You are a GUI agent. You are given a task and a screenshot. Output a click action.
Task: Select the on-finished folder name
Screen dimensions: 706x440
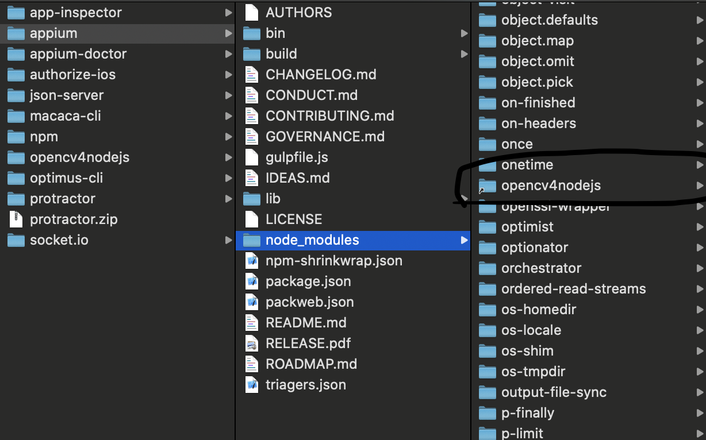click(538, 103)
